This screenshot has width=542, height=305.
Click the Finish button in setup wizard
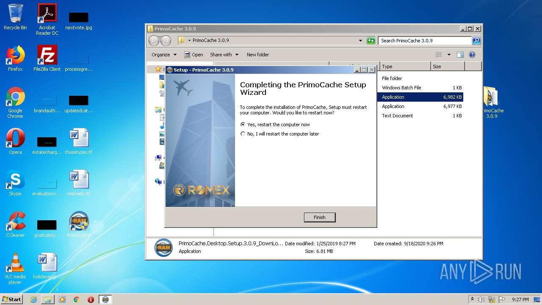tap(320, 217)
